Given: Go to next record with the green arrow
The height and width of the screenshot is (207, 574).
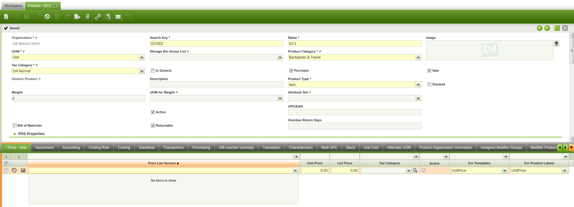Looking at the screenshot, I should (x=547, y=28).
